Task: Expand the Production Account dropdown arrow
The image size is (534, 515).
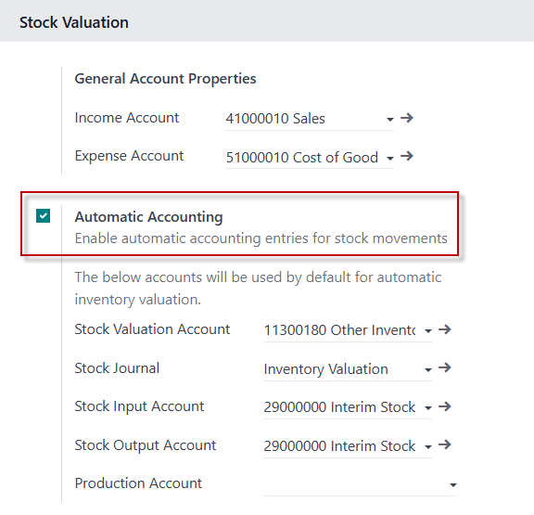Action: tap(453, 485)
